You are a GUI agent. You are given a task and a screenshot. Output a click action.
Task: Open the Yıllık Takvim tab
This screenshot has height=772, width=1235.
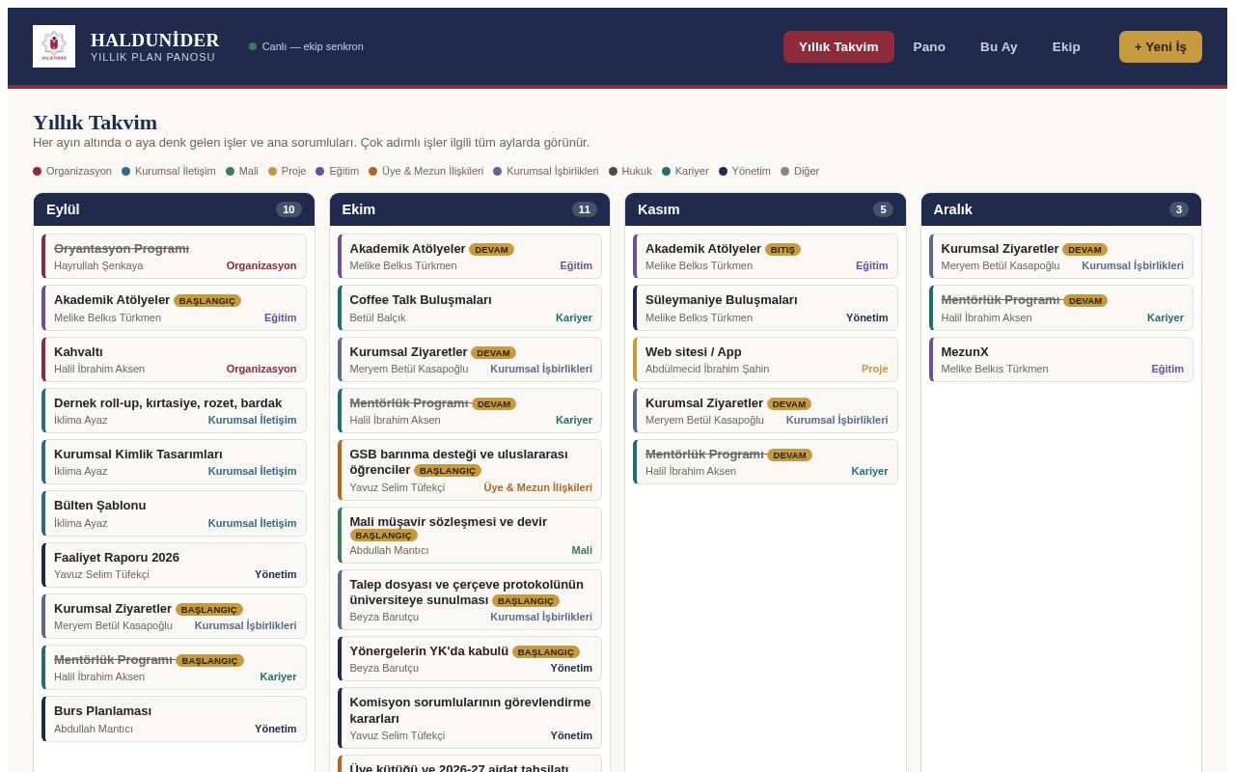pyautogui.click(x=838, y=46)
